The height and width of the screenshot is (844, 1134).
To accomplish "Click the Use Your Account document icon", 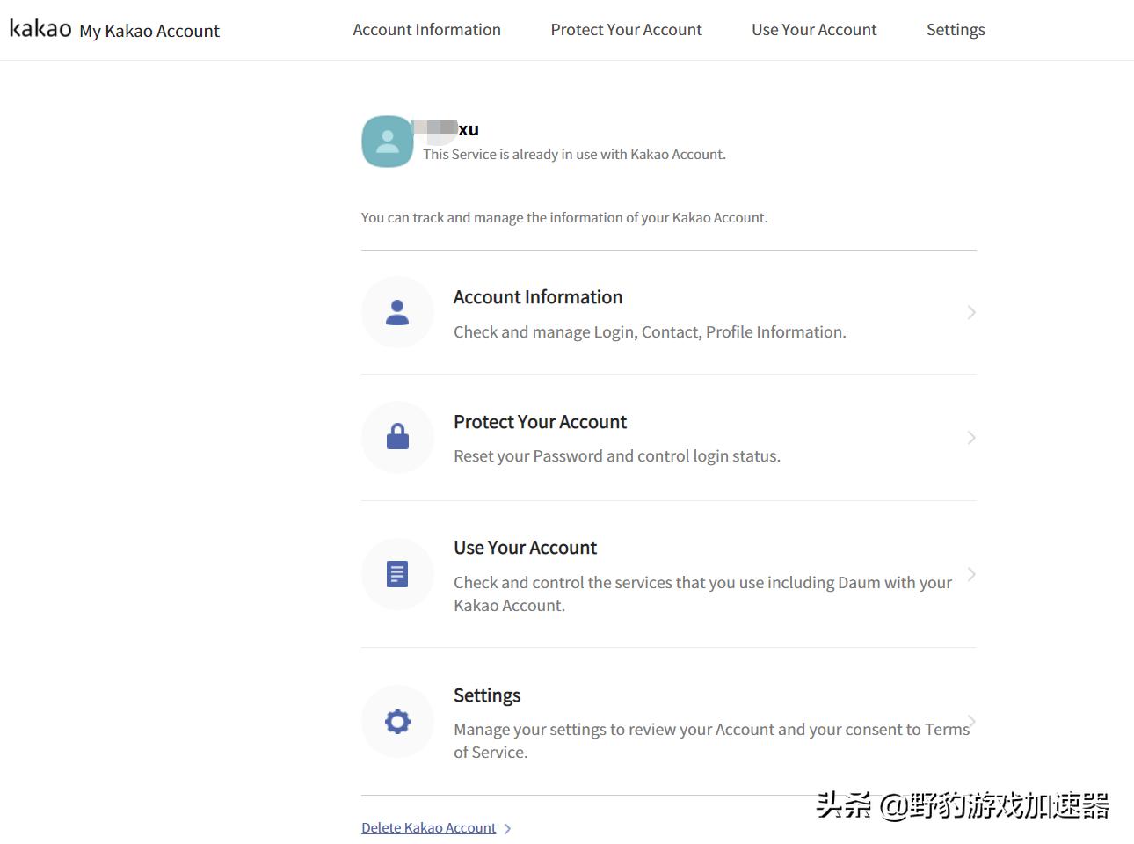I will 397,574.
